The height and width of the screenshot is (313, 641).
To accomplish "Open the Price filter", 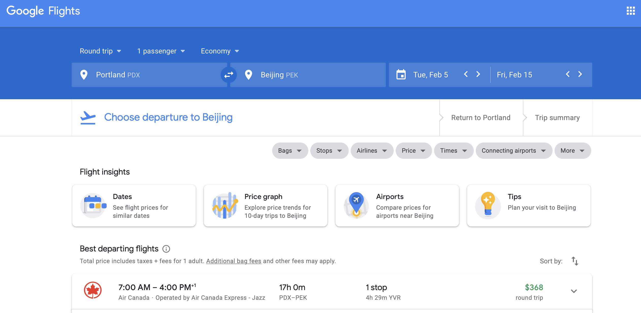I will [414, 151].
